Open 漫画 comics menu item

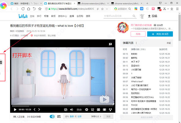point(88,16)
